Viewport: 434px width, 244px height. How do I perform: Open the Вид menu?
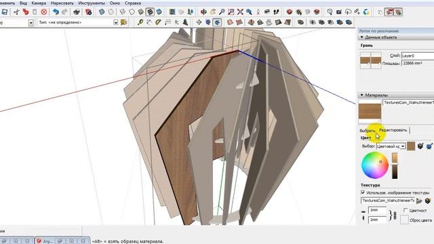click(x=23, y=3)
